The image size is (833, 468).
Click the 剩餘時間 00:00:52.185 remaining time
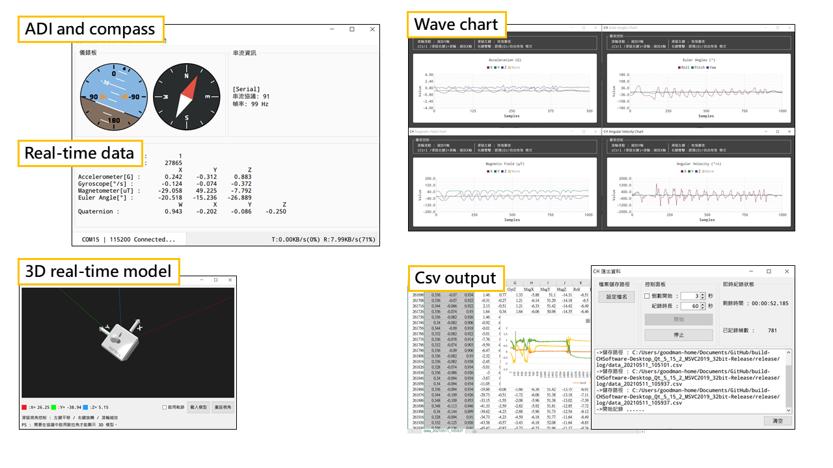(x=756, y=304)
